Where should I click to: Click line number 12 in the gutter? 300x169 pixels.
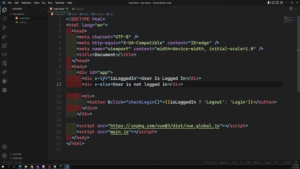coord(59,84)
